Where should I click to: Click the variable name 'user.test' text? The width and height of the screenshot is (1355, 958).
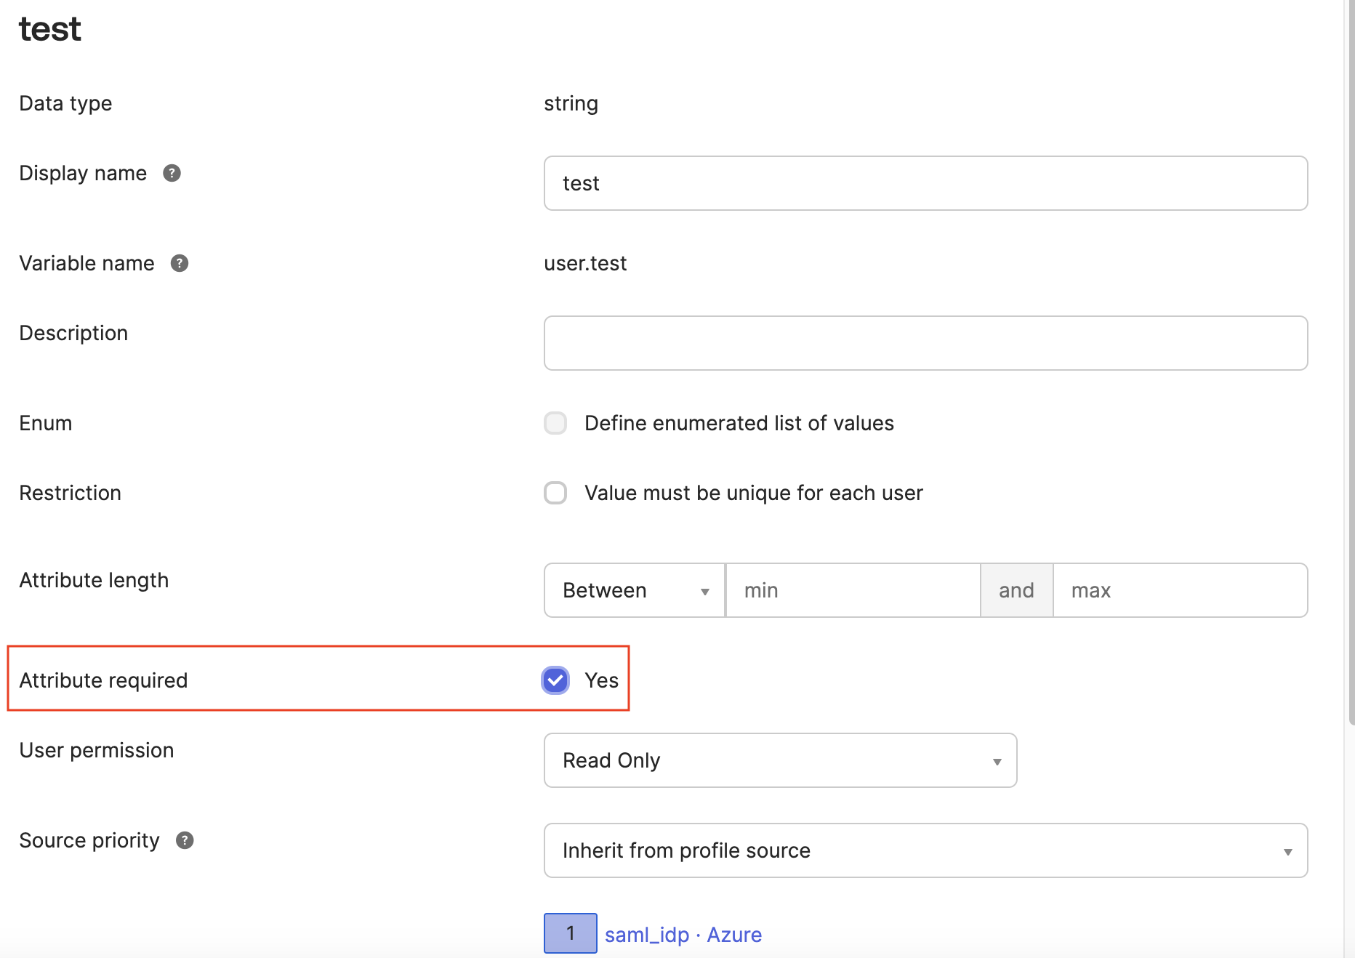point(585,263)
